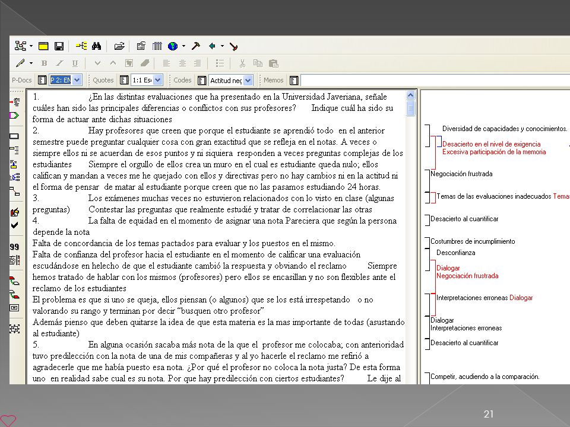Select margin code 'Desconfianza'
Viewport: 570px width, 427px height.
tap(455, 253)
